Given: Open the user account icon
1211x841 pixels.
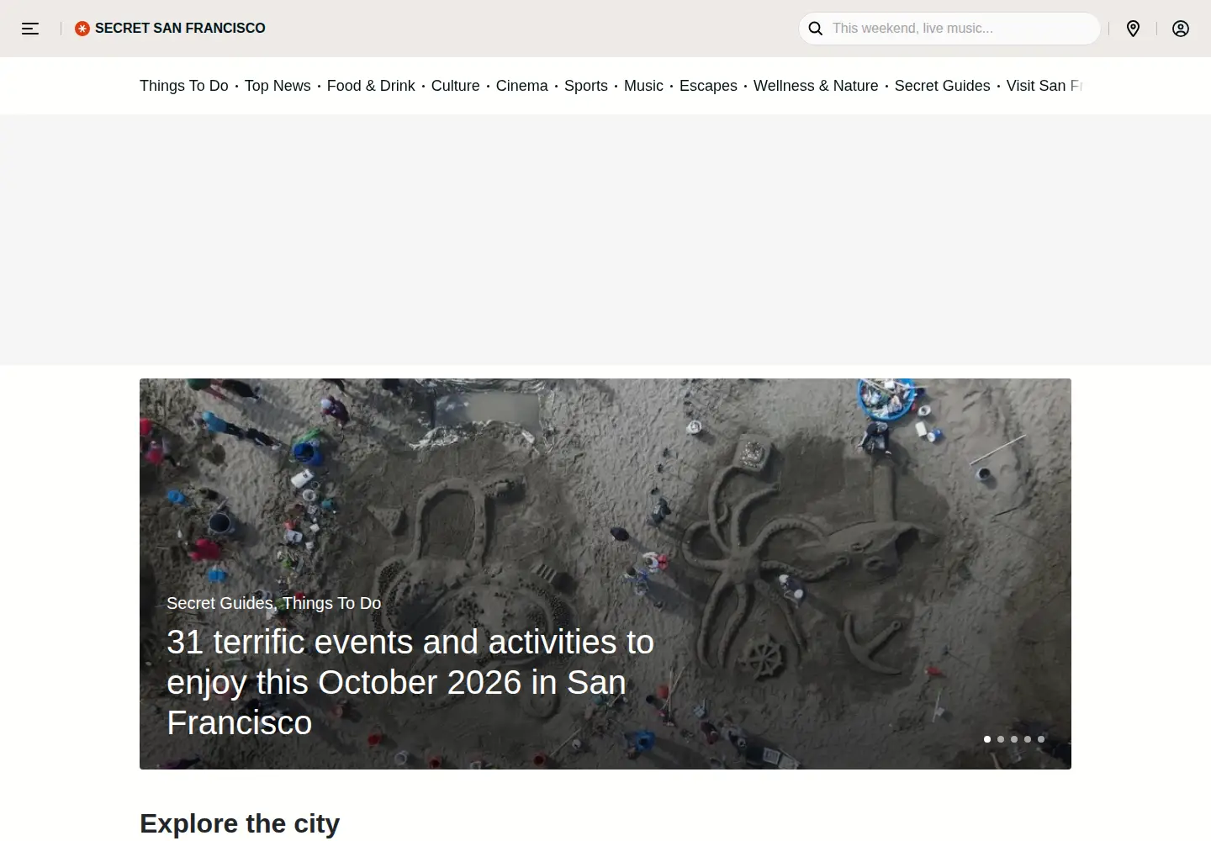Looking at the screenshot, I should (x=1181, y=29).
